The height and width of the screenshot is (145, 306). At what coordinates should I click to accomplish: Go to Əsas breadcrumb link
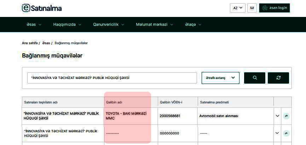pyautogui.click(x=46, y=43)
